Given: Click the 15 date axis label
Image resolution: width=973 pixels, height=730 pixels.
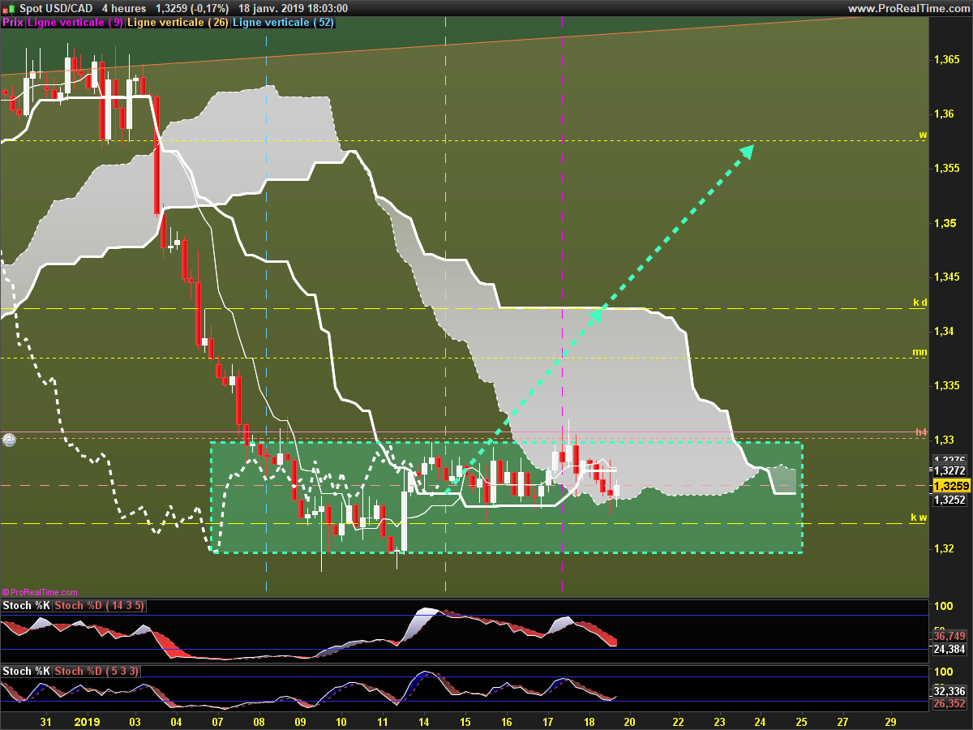Looking at the screenshot, I should point(465,721).
